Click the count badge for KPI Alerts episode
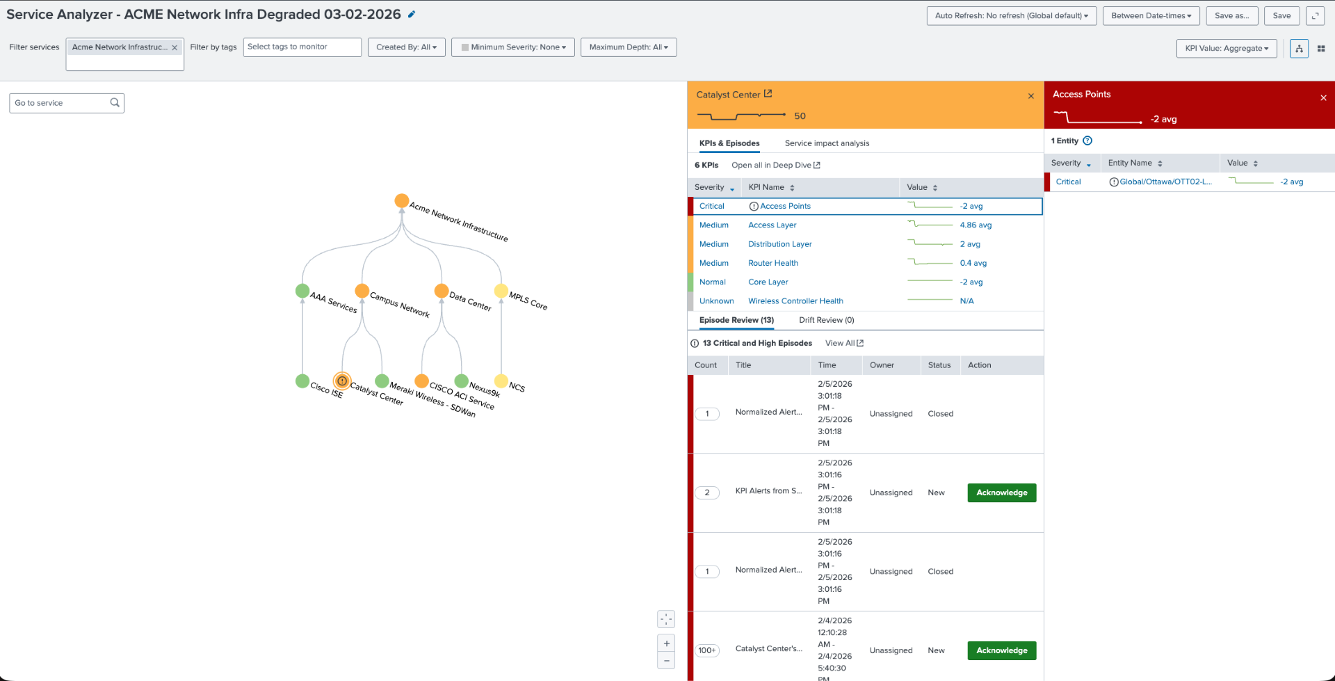Screen dimensions: 1335x681 (707, 493)
